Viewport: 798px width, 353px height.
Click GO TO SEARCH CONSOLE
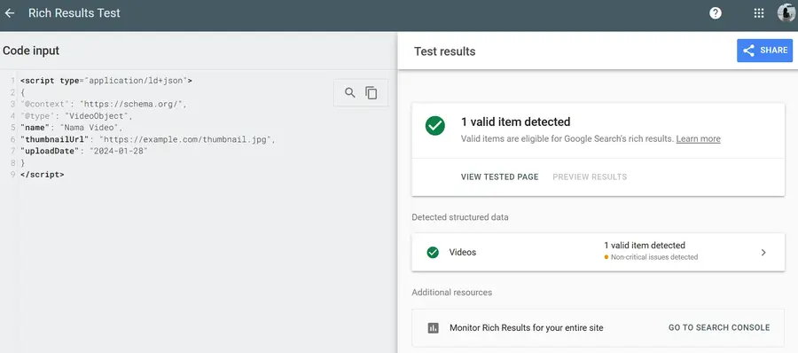coord(719,327)
